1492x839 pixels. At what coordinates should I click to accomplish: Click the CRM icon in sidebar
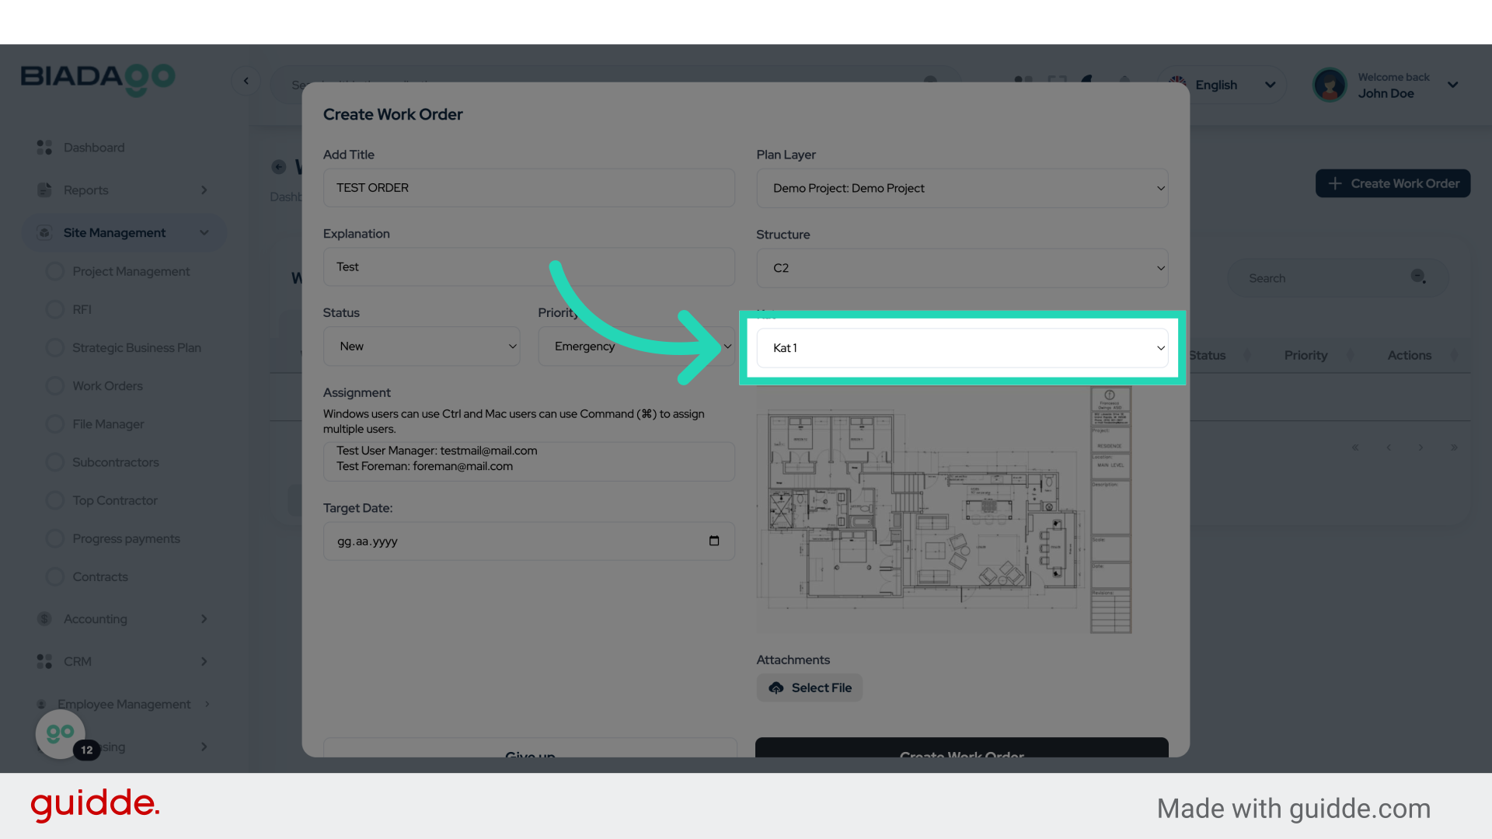(x=44, y=661)
